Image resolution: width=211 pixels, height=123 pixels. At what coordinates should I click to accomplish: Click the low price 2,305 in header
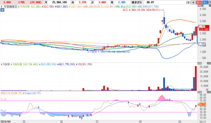pos(122,2)
